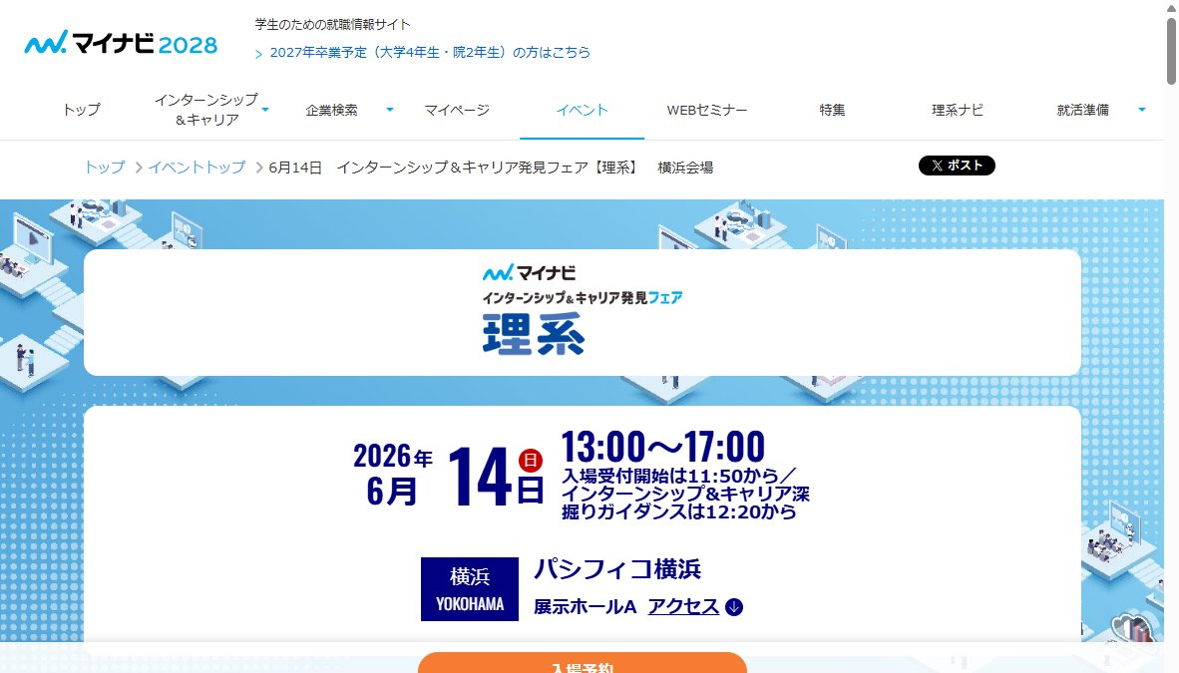Image resolution: width=1179 pixels, height=673 pixels.
Task: Expand the 企業検索 dropdown arrow
Action: point(389,110)
